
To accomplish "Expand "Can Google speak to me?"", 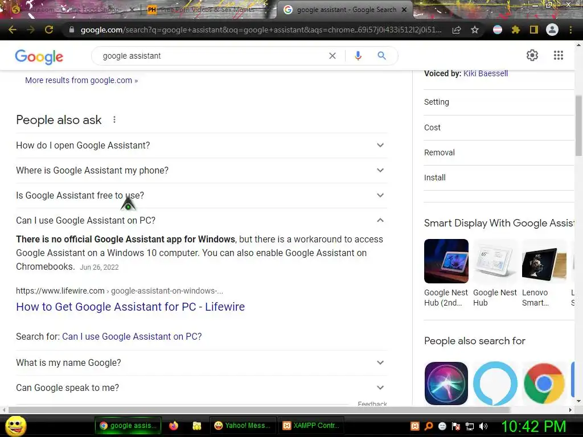I will pyautogui.click(x=202, y=388).
